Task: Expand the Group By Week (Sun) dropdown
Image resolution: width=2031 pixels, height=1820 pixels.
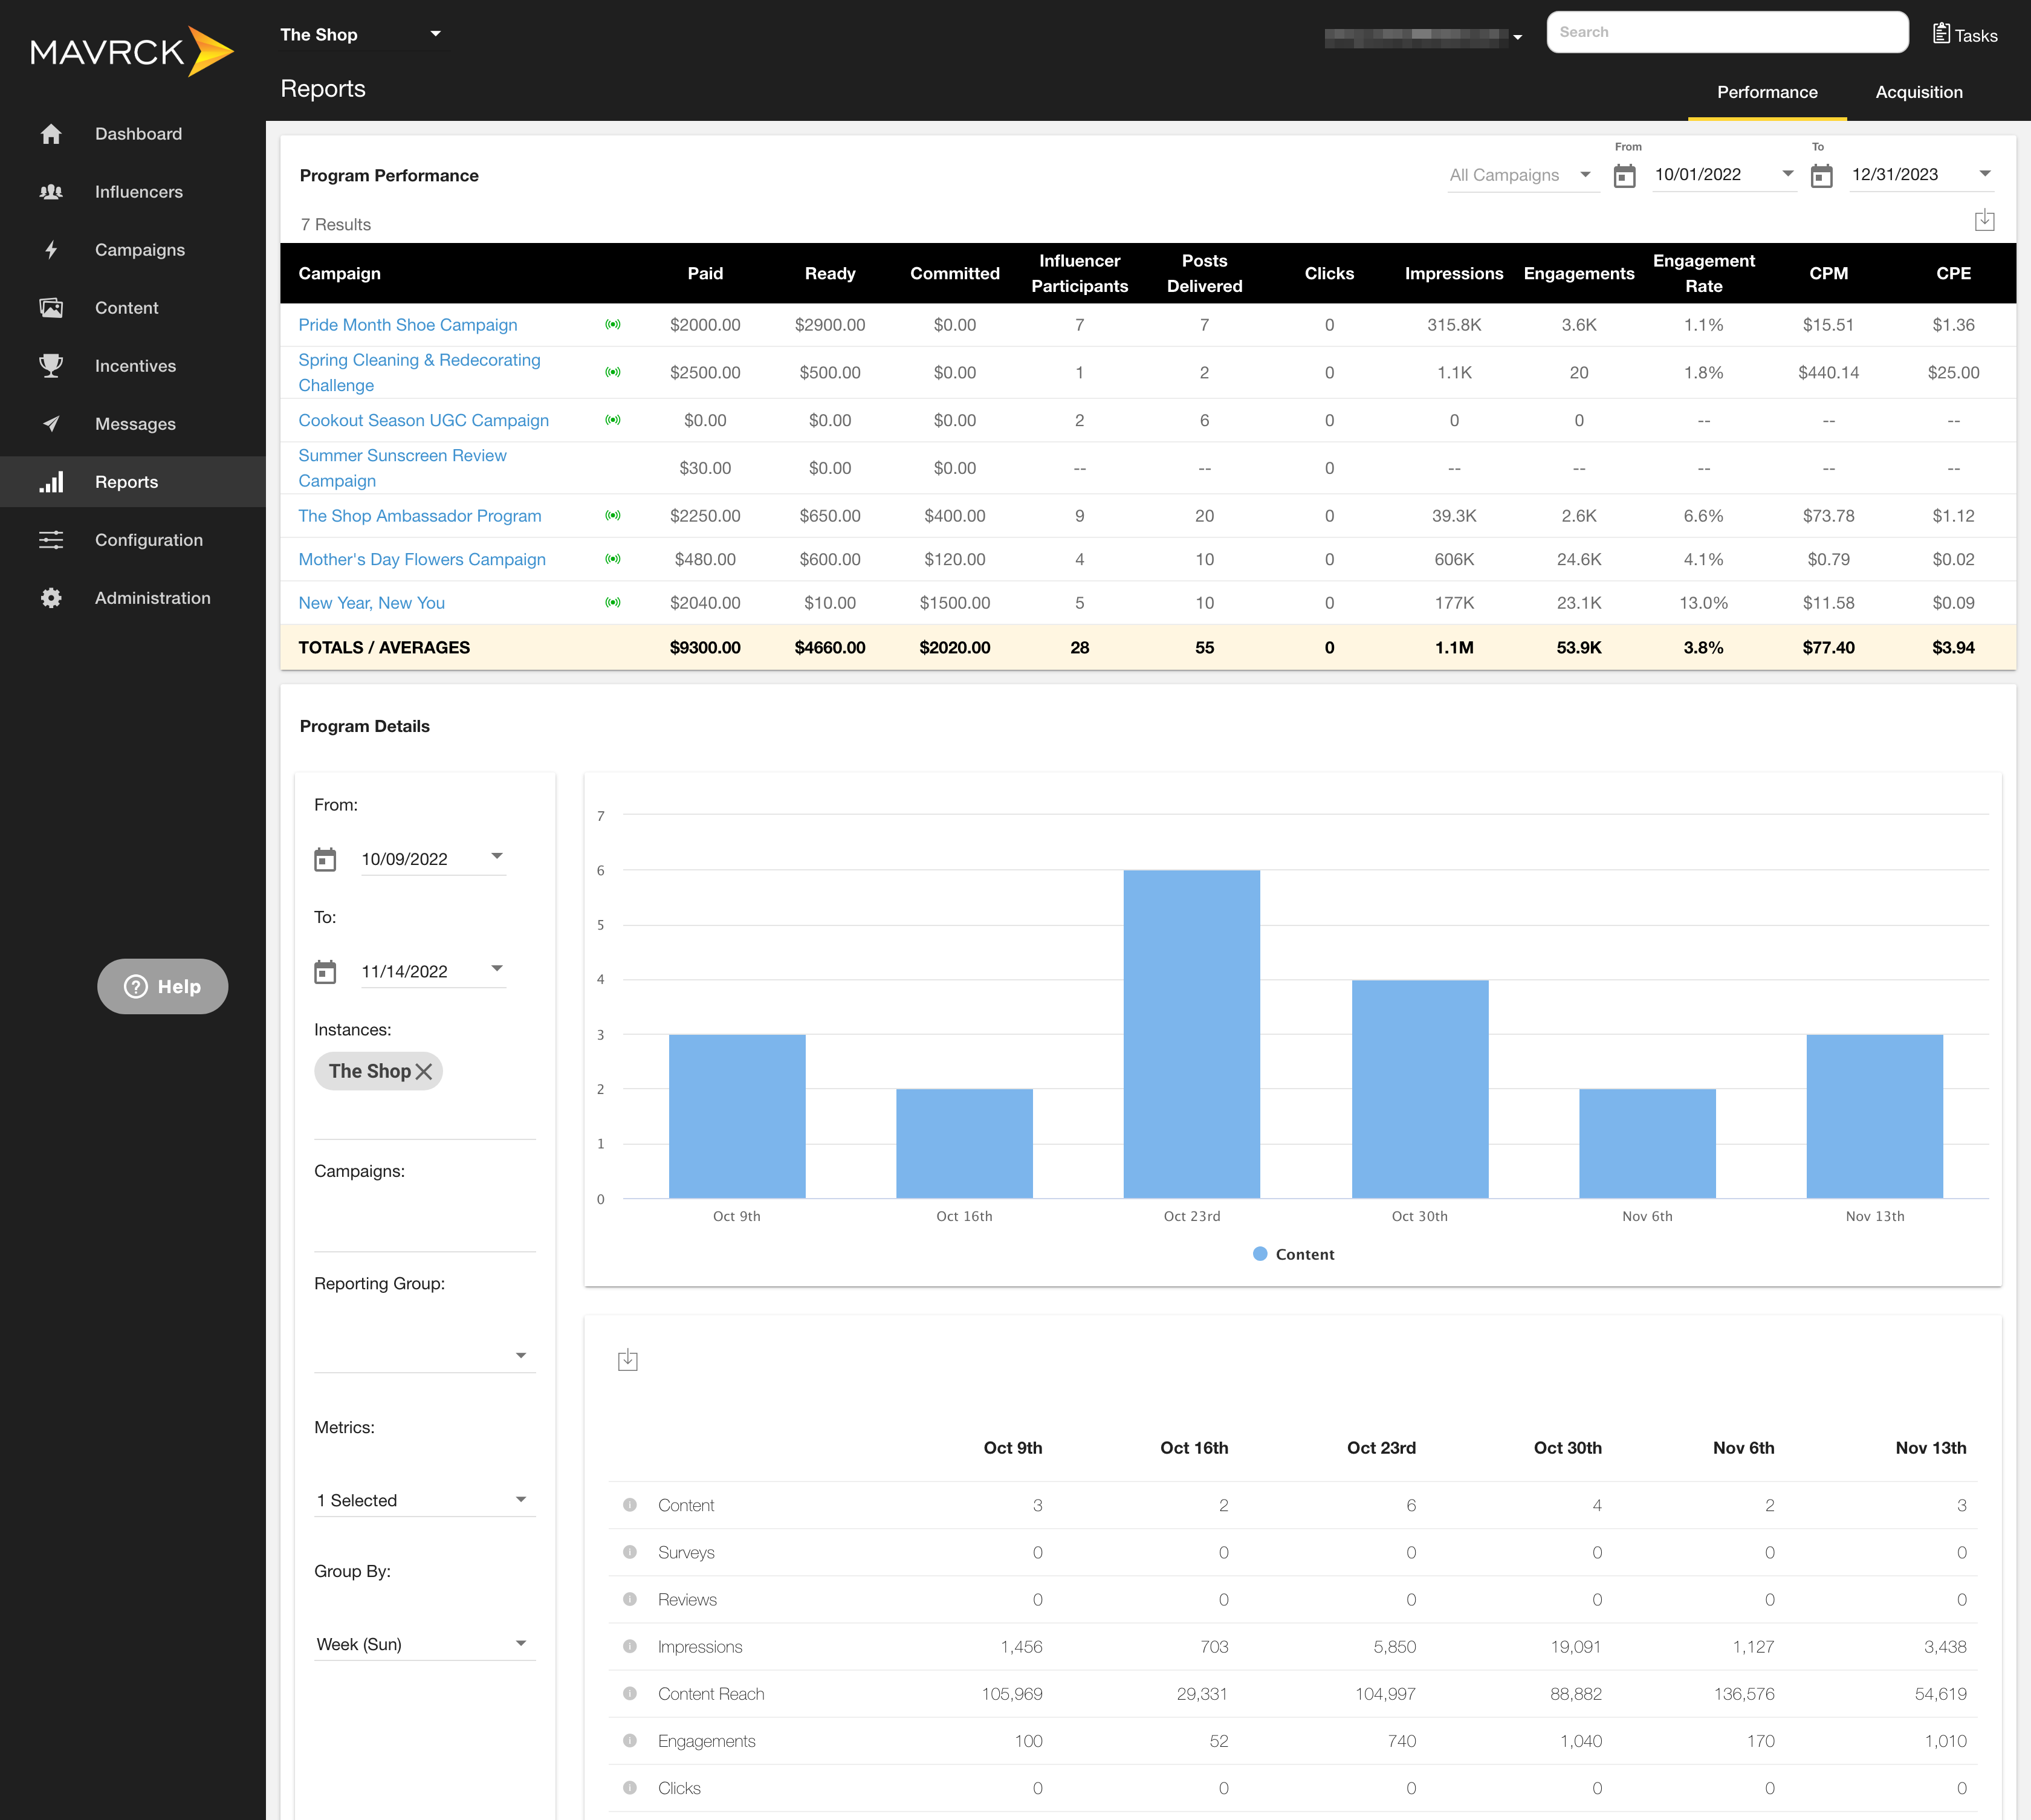Action: tap(424, 1643)
